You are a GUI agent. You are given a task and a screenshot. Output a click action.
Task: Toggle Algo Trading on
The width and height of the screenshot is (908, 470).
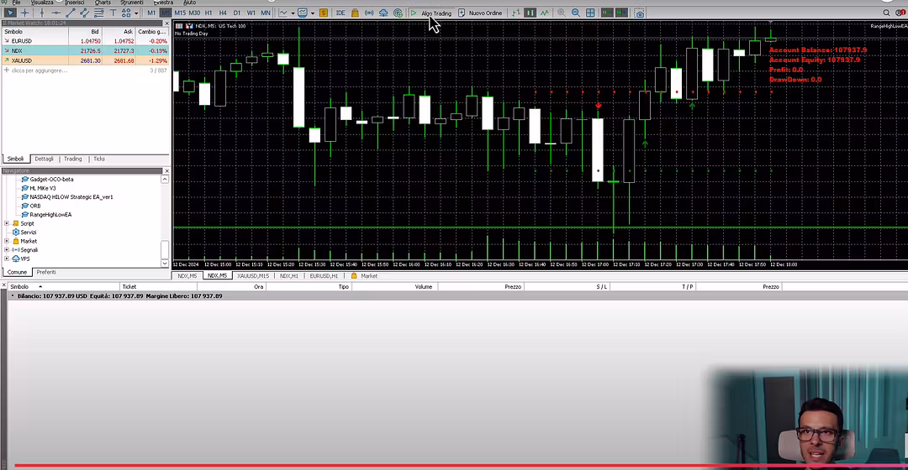[x=431, y=13]
